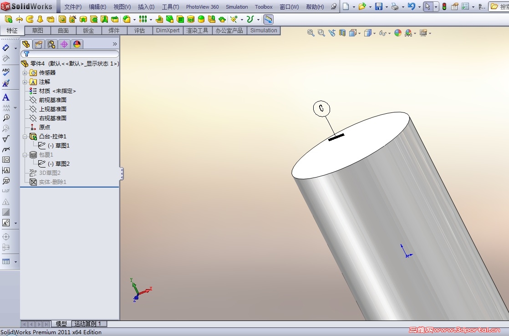Open the View Settings monitor icon
Image resolution: width=509 pixels, height=336 pixels.
423,33
